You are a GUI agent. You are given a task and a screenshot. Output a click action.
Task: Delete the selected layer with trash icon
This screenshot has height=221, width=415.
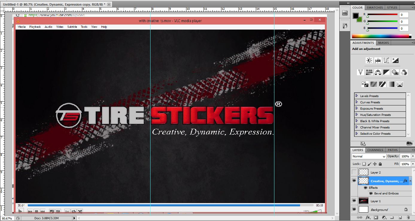pyautogui.click(x=408, y=218)
